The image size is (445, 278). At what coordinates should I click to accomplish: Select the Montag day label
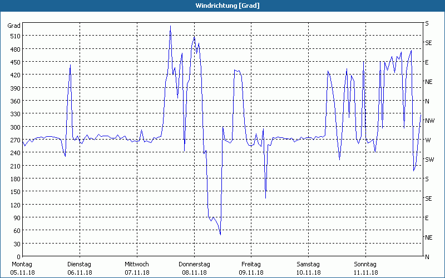(x=22, y=264)
